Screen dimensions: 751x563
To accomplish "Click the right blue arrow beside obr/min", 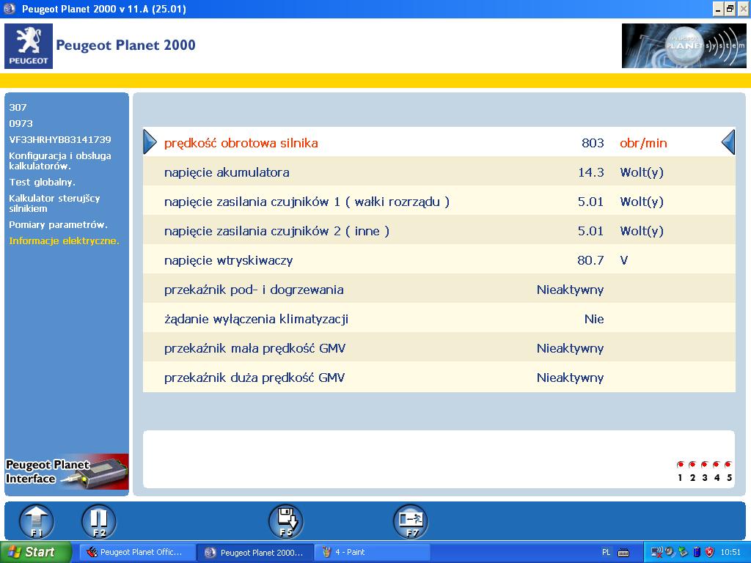I will tap(728, 142).
